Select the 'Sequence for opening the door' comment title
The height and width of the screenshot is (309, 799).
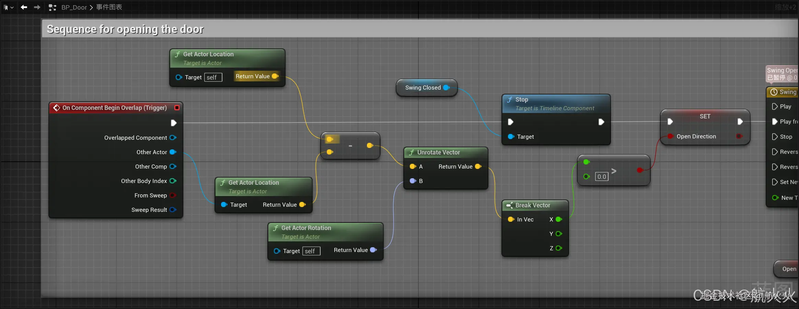click(125, 29)
